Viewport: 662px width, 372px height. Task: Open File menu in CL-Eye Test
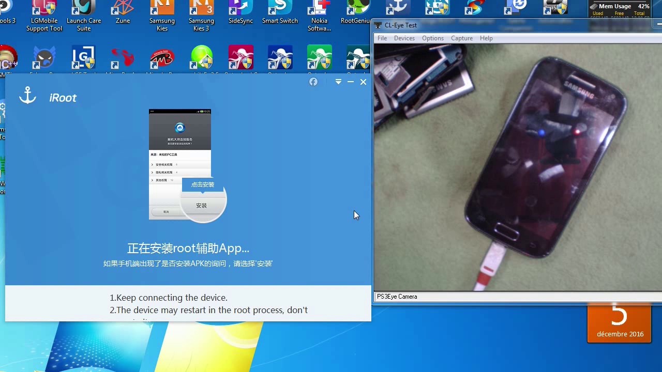tap(382, 38)
